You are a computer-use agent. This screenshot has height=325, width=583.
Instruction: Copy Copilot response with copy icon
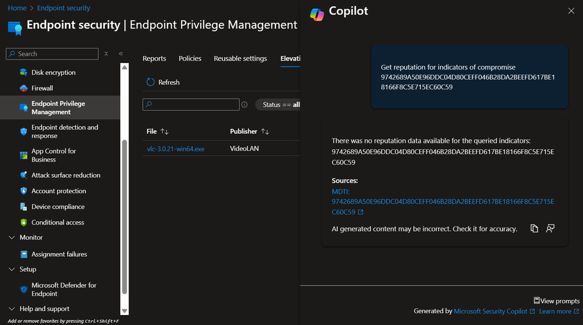tap(534, 228)
